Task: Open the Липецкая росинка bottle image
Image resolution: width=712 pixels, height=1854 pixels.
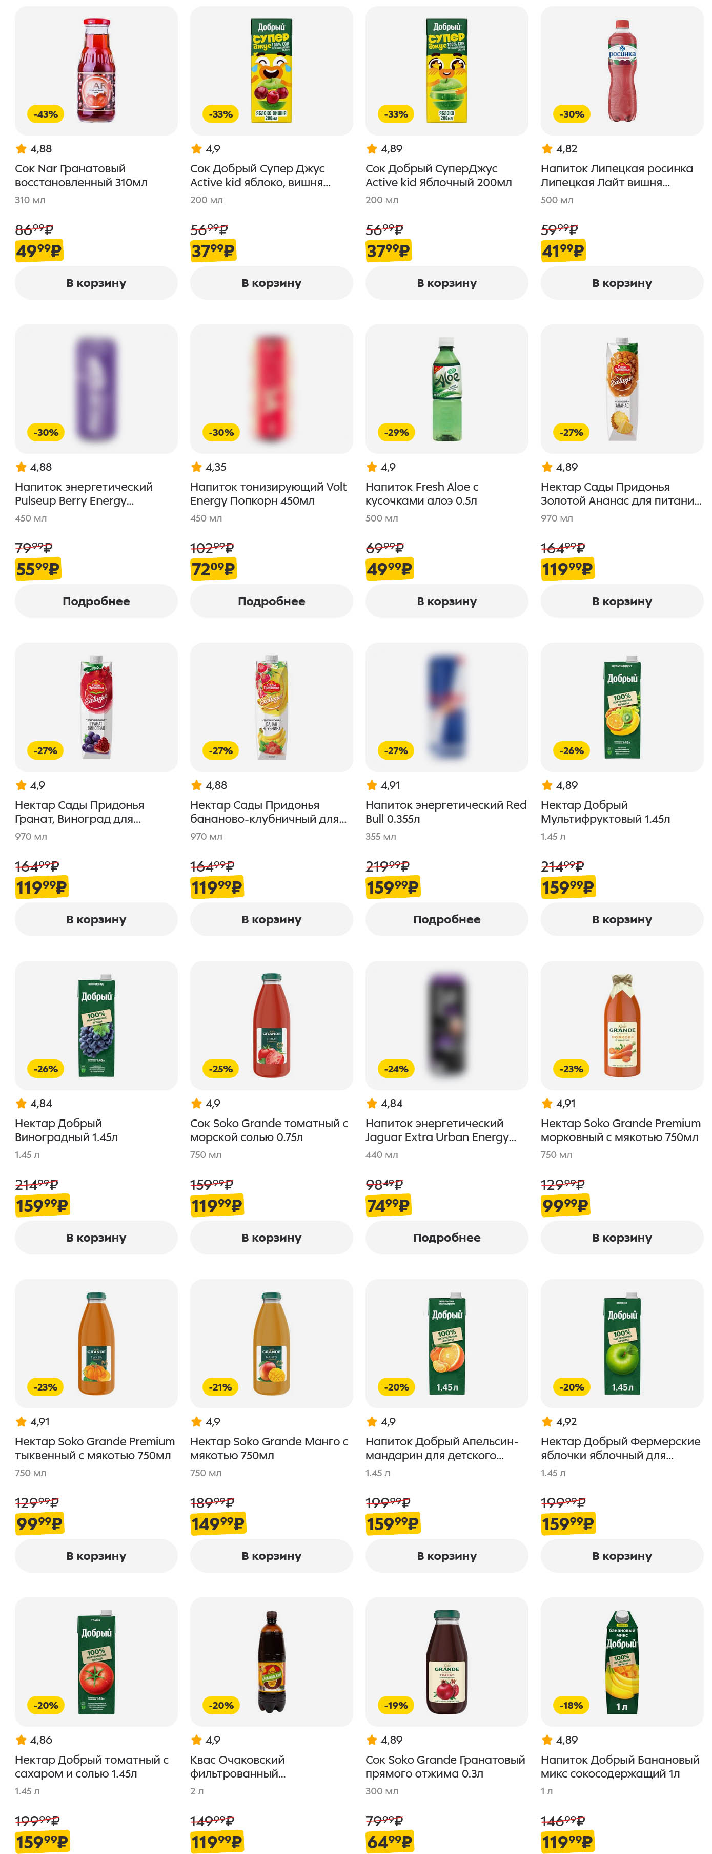Action: (621, 70)
